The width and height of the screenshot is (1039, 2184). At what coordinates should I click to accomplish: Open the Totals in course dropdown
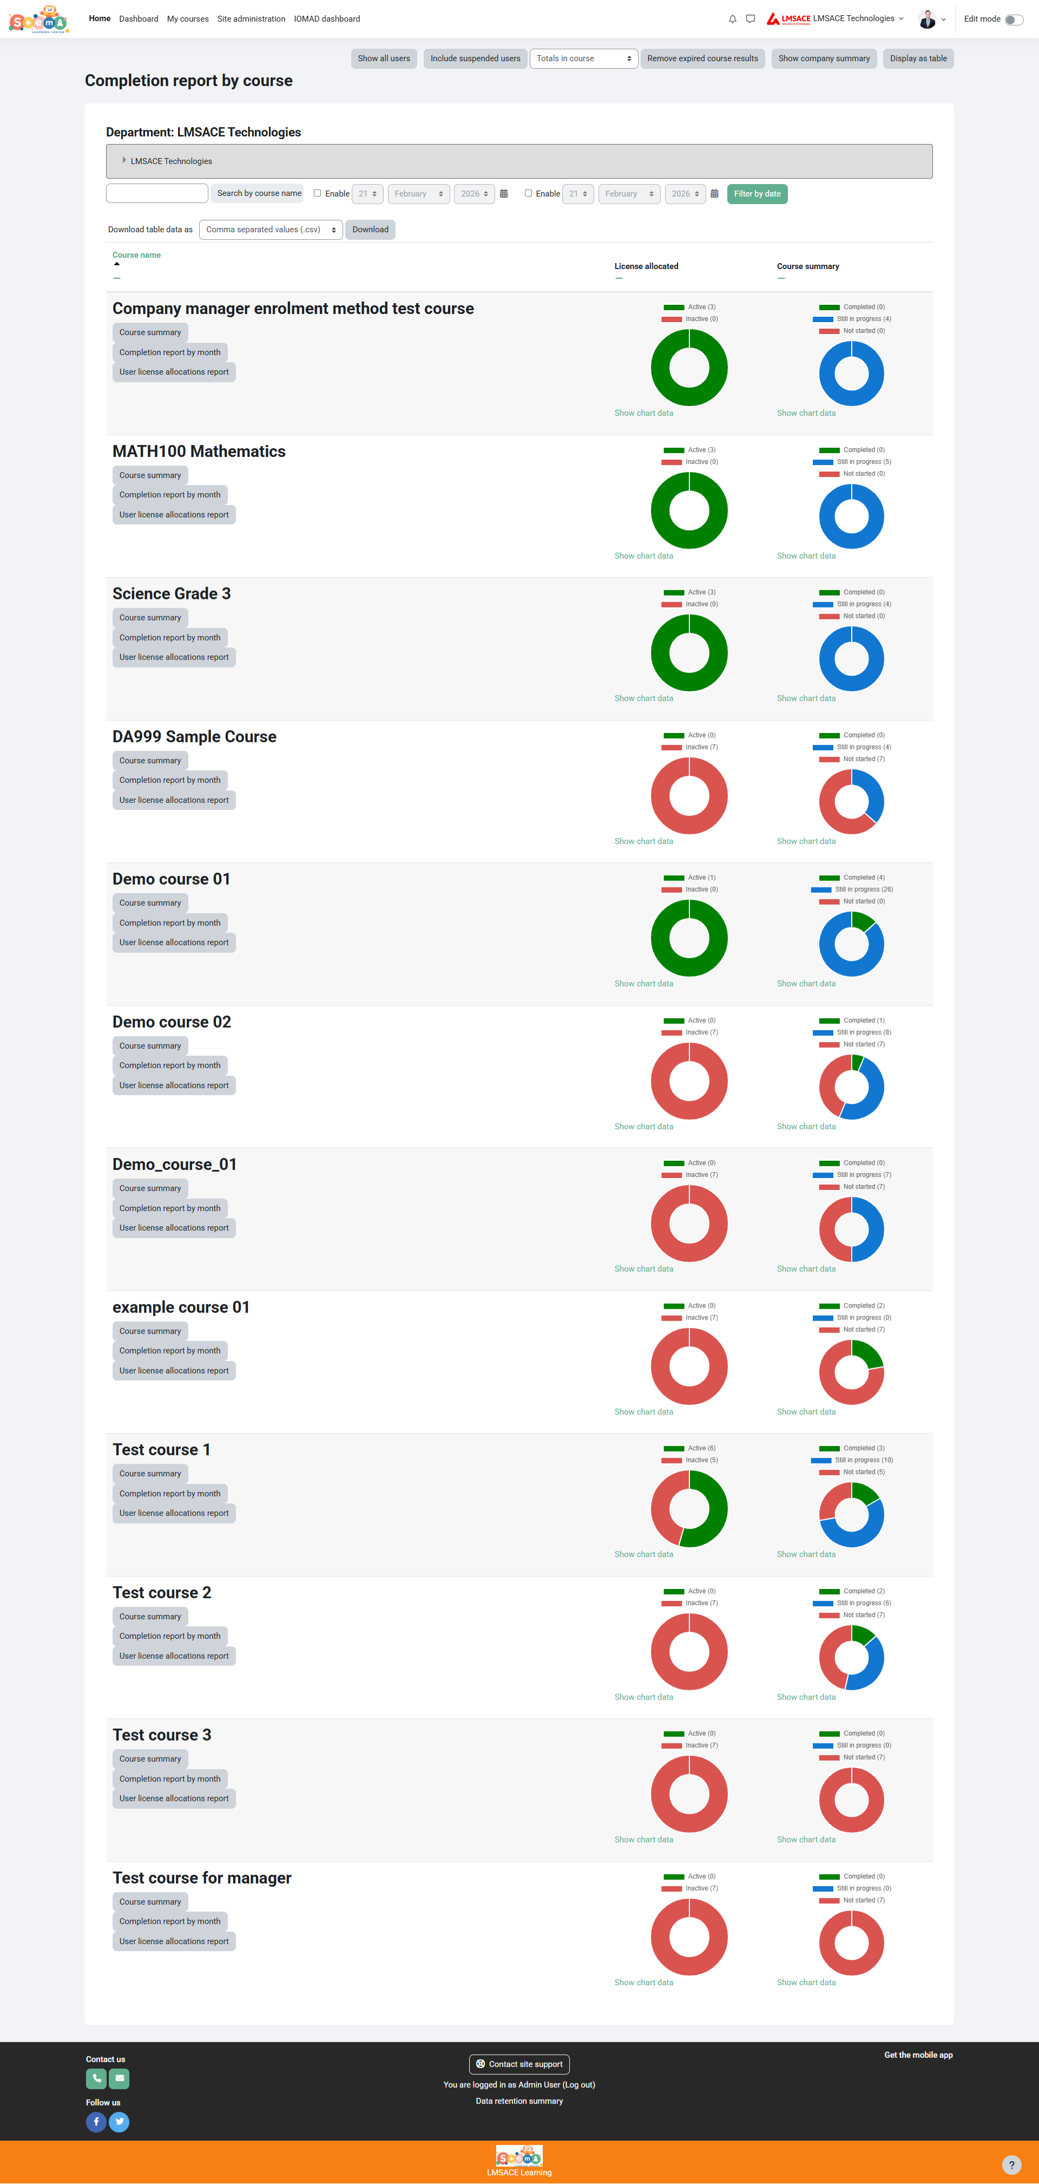[x=583, y=58]
